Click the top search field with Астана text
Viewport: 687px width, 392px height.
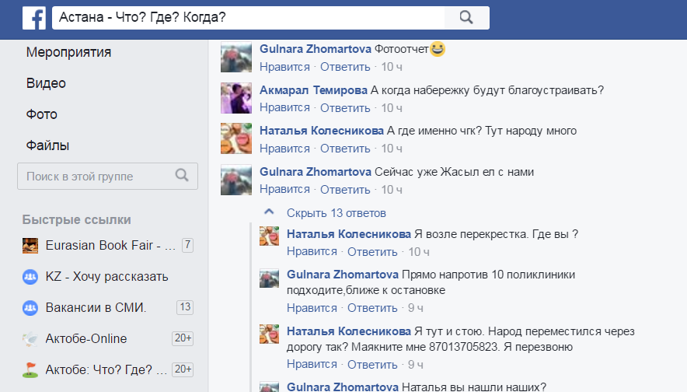coord(249,18)
